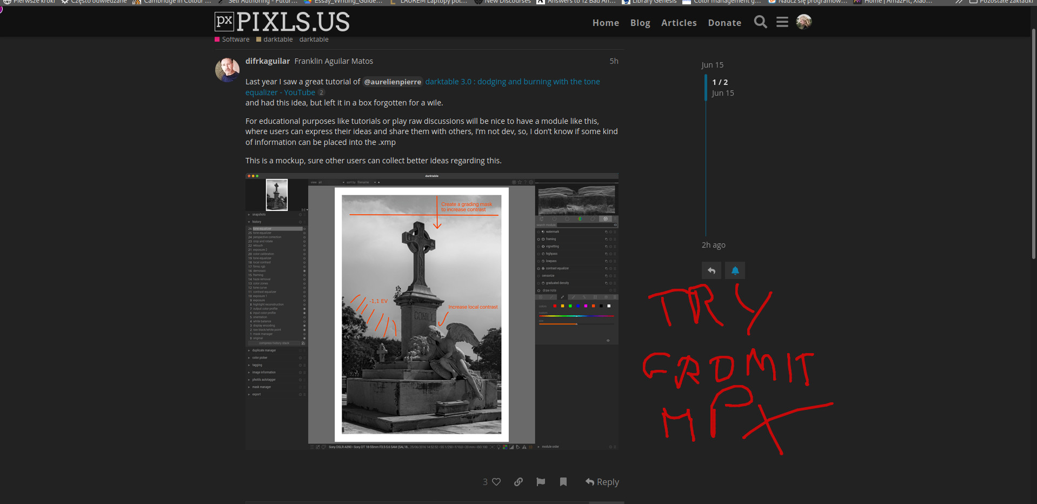Click difrkaguilar's avatar beside the post

pyautogui.click(x=227, y=70)
